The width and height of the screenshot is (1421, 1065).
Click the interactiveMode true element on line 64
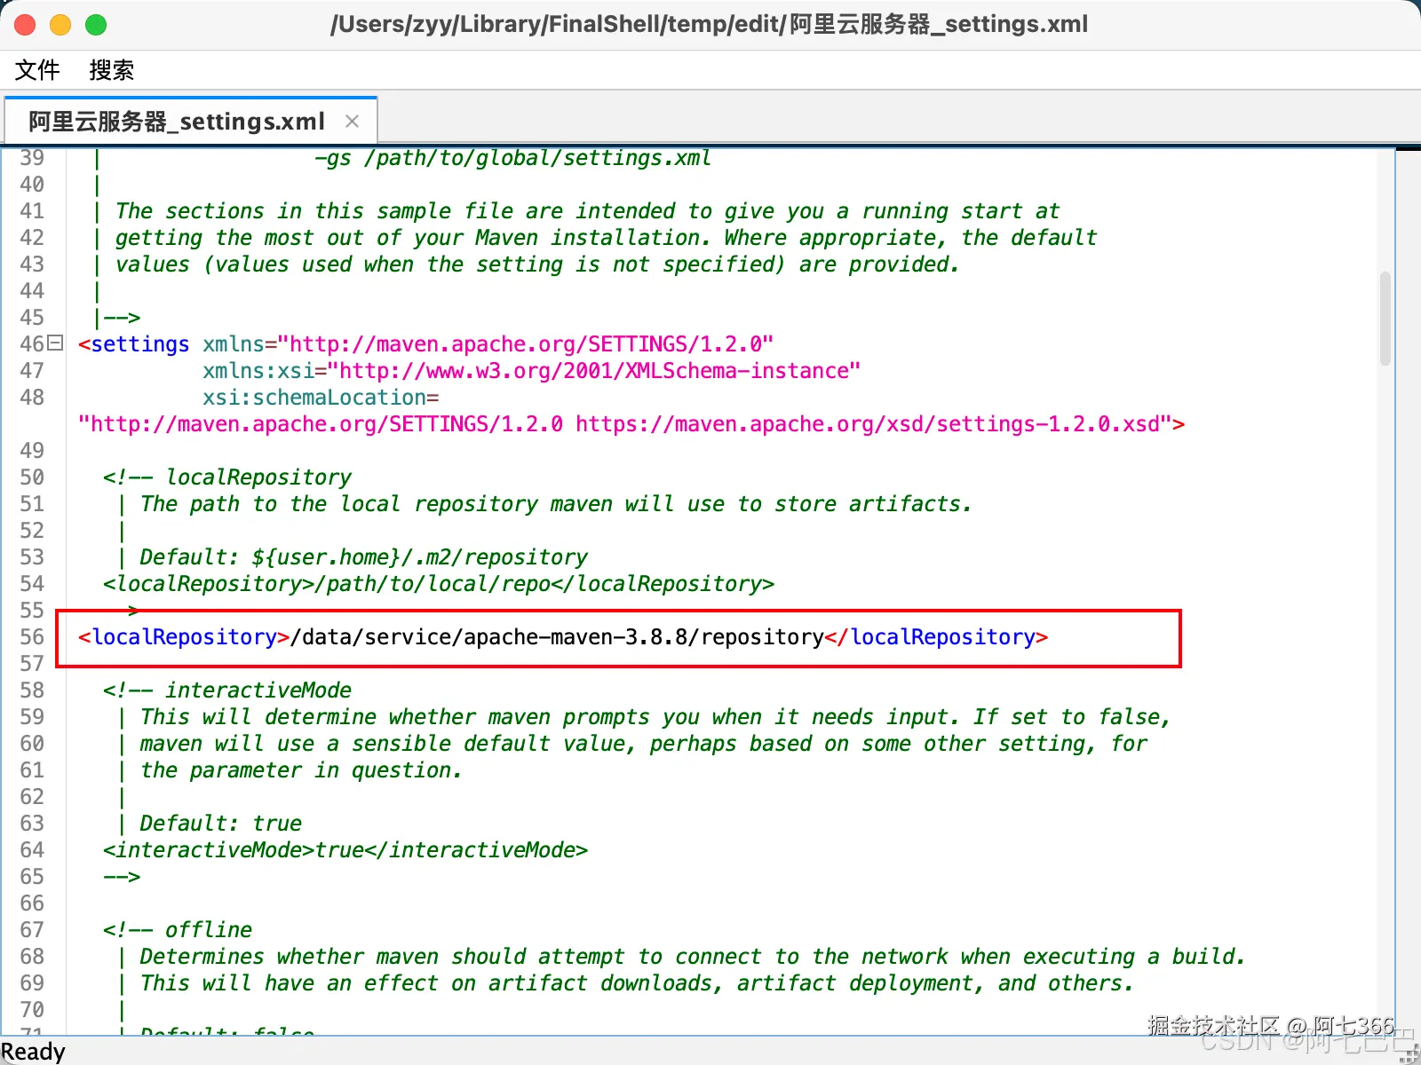345,850
